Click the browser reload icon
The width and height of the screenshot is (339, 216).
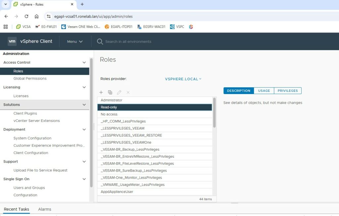point(26,16)
